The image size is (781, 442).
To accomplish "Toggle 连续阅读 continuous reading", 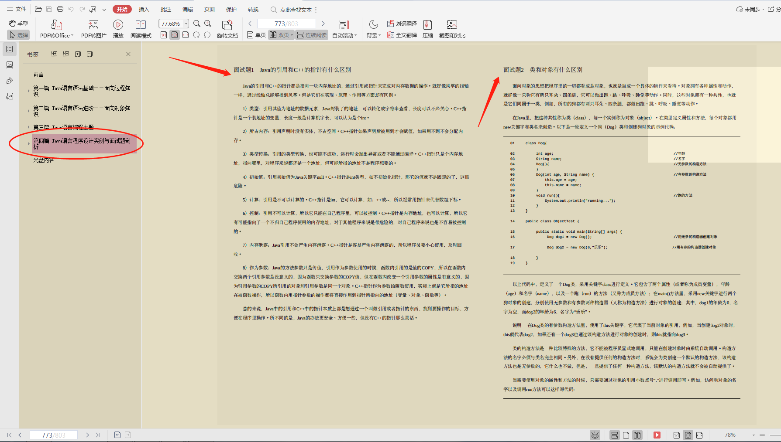I will click(312, 35).
